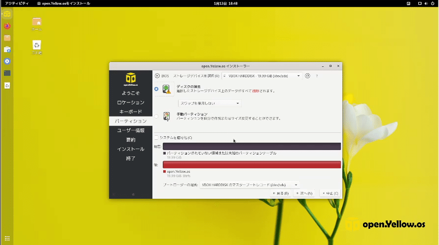Open the ブートローダーの場所 bootloader location dropdown
Screen dimensions: 439x245
pos(249,184)
